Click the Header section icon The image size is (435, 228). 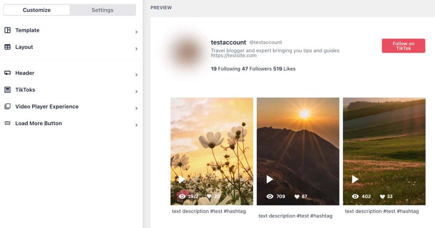click(x=8, y=73)
